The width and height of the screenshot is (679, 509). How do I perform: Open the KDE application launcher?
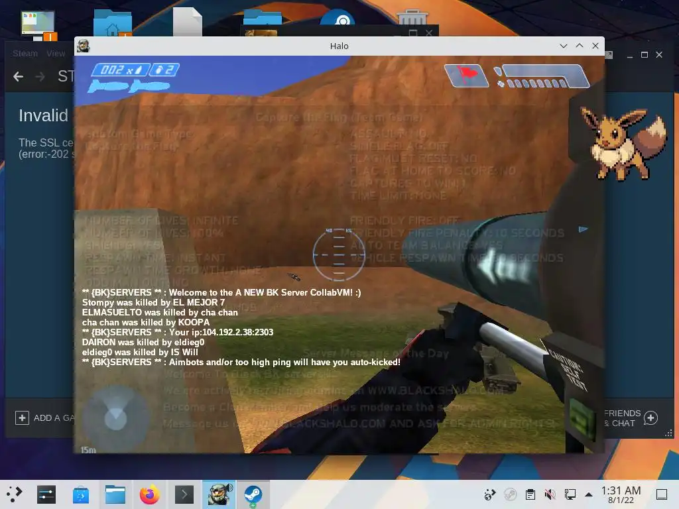[14, 494]
